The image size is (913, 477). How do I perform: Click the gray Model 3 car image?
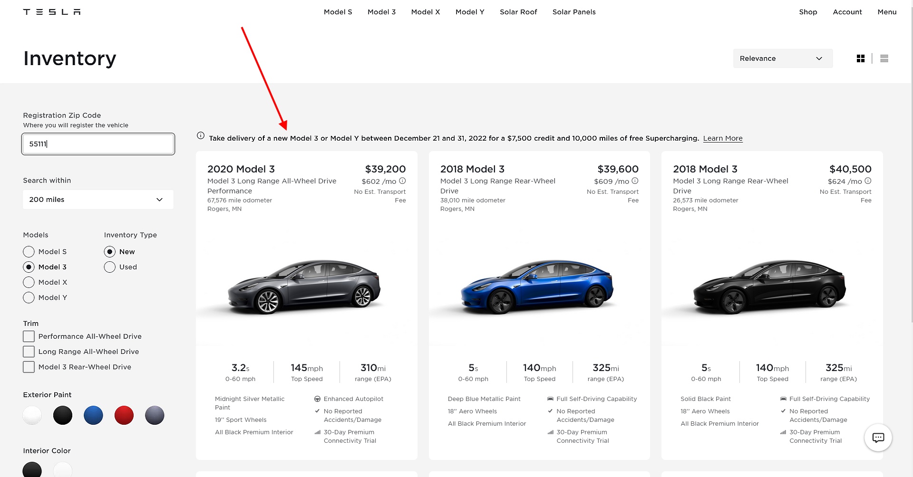point(304,287)
